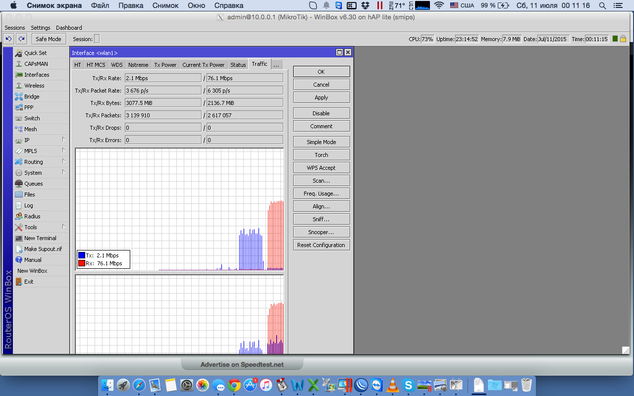This screenshot has width=634, height=396.
Task: Disable the wlan1 interface
Action: (321, 113)
